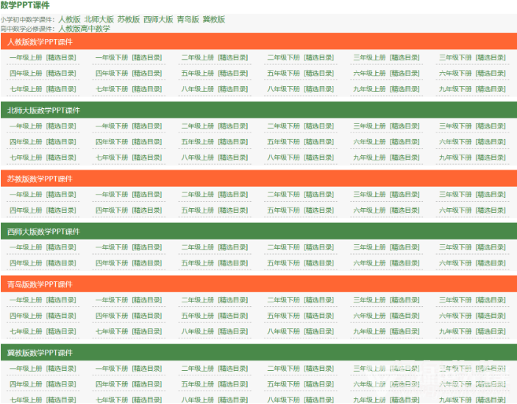
Task: Select 苏教版 in the top version links
Action: pos(128,19)
